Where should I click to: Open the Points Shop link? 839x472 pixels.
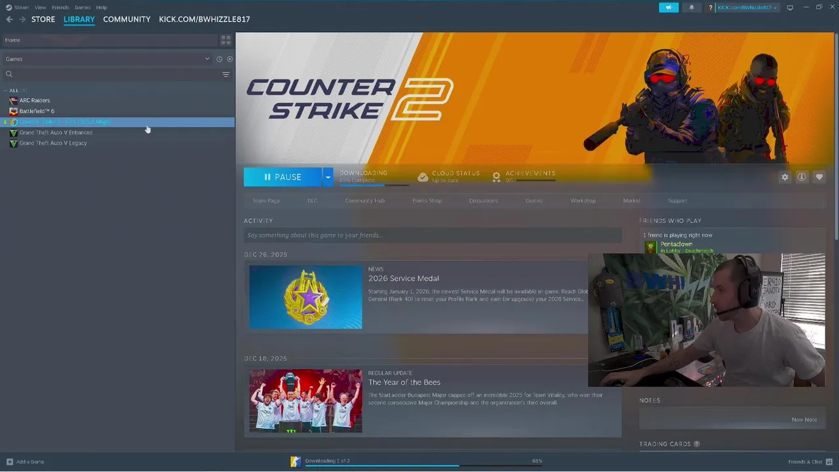(x=427, y=201)
